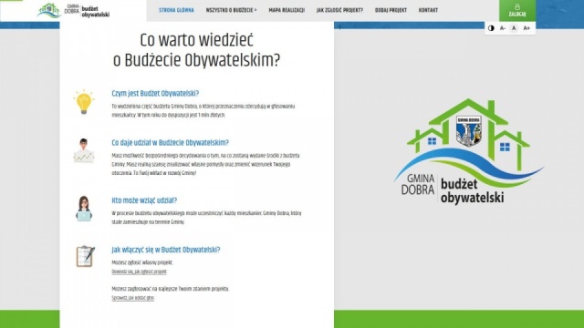Follow the link Dowiedz się, jak zgłosić projekt

pyautogui.click(x=139, y=272)
